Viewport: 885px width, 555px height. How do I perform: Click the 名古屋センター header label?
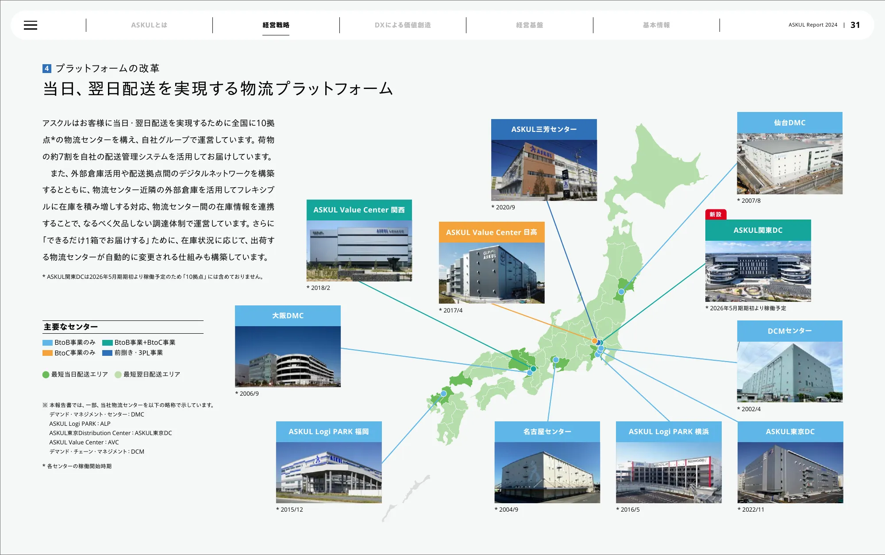547,432
